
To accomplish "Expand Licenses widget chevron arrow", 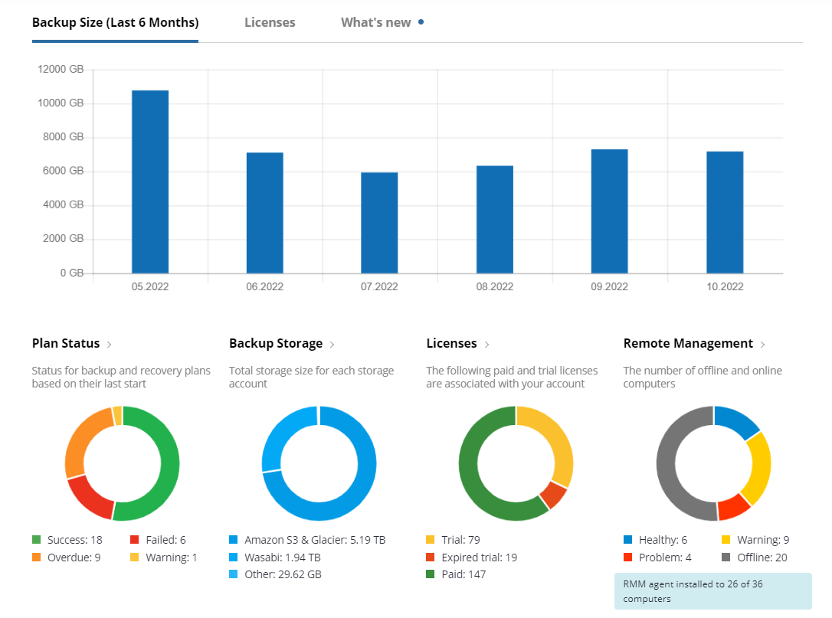I will tap(486, 345).
